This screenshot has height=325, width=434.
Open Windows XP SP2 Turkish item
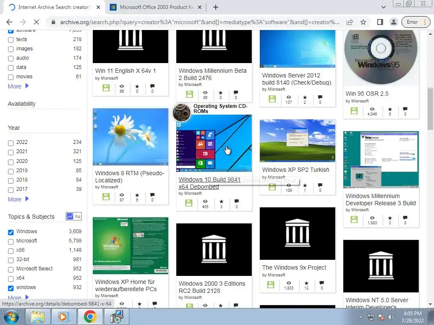(x=295, y=170)
